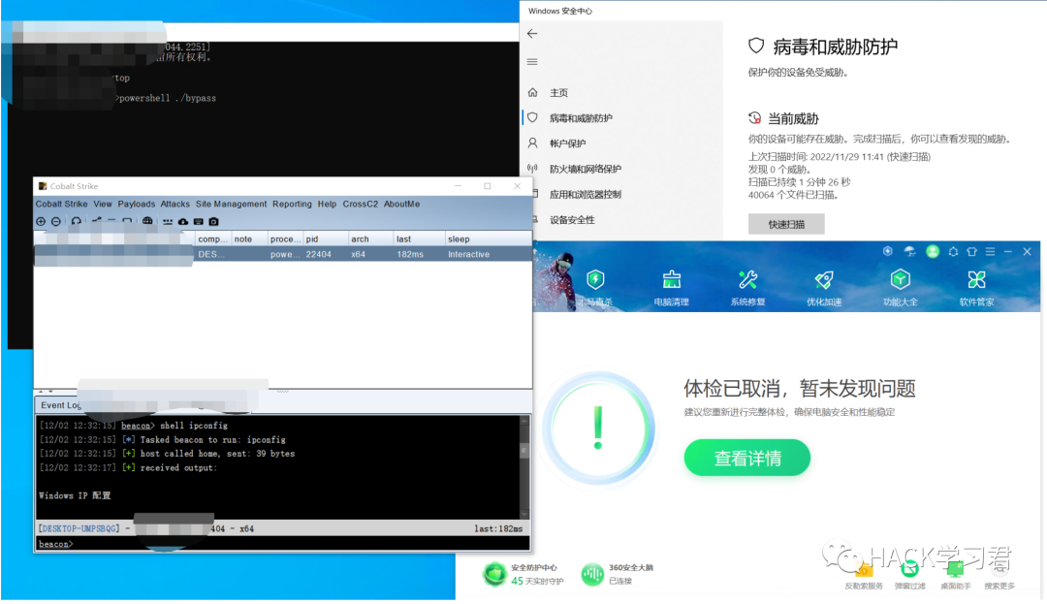1047x604 pixels.
Task: Select 病毒和威胁防护 in Windows Security sidebar
Action: point(581,118)
